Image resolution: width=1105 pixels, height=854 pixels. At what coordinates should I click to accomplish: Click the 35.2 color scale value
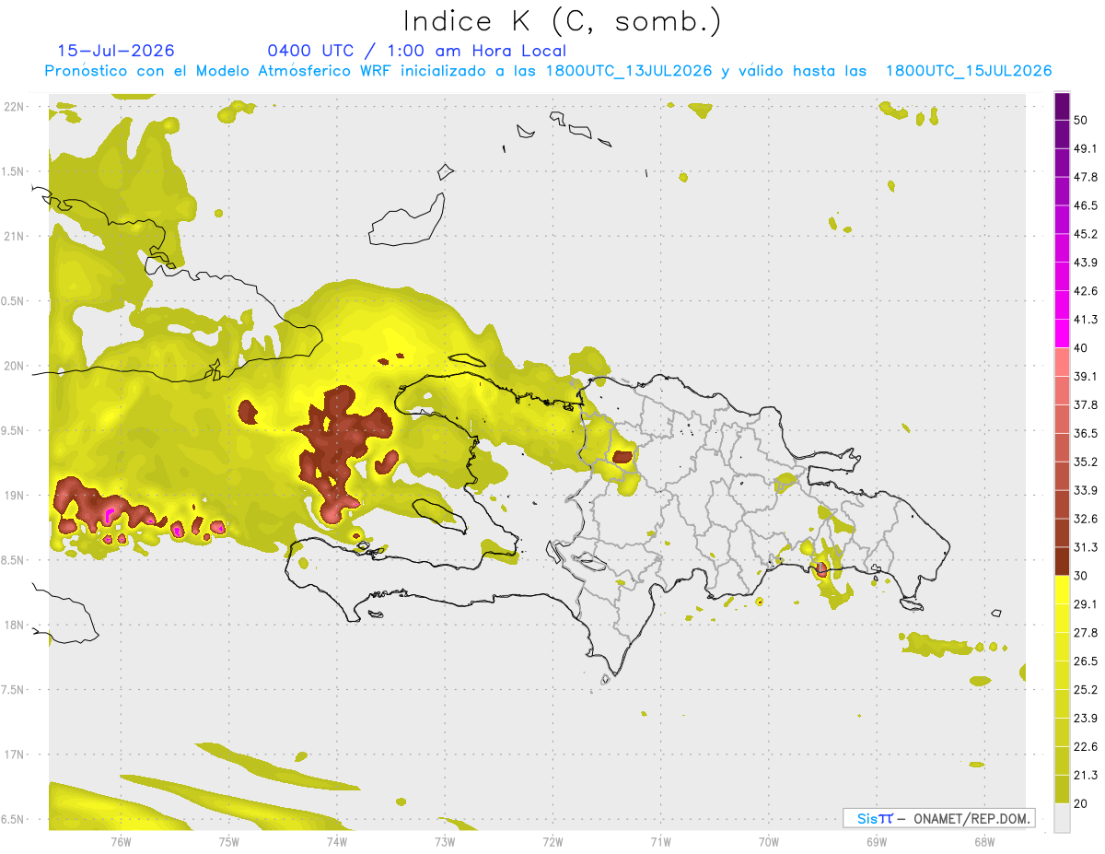pyautogui.click(x=1086, y=462)
